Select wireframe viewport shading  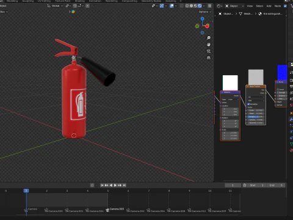pyautogui.click(x=187, y=6)
